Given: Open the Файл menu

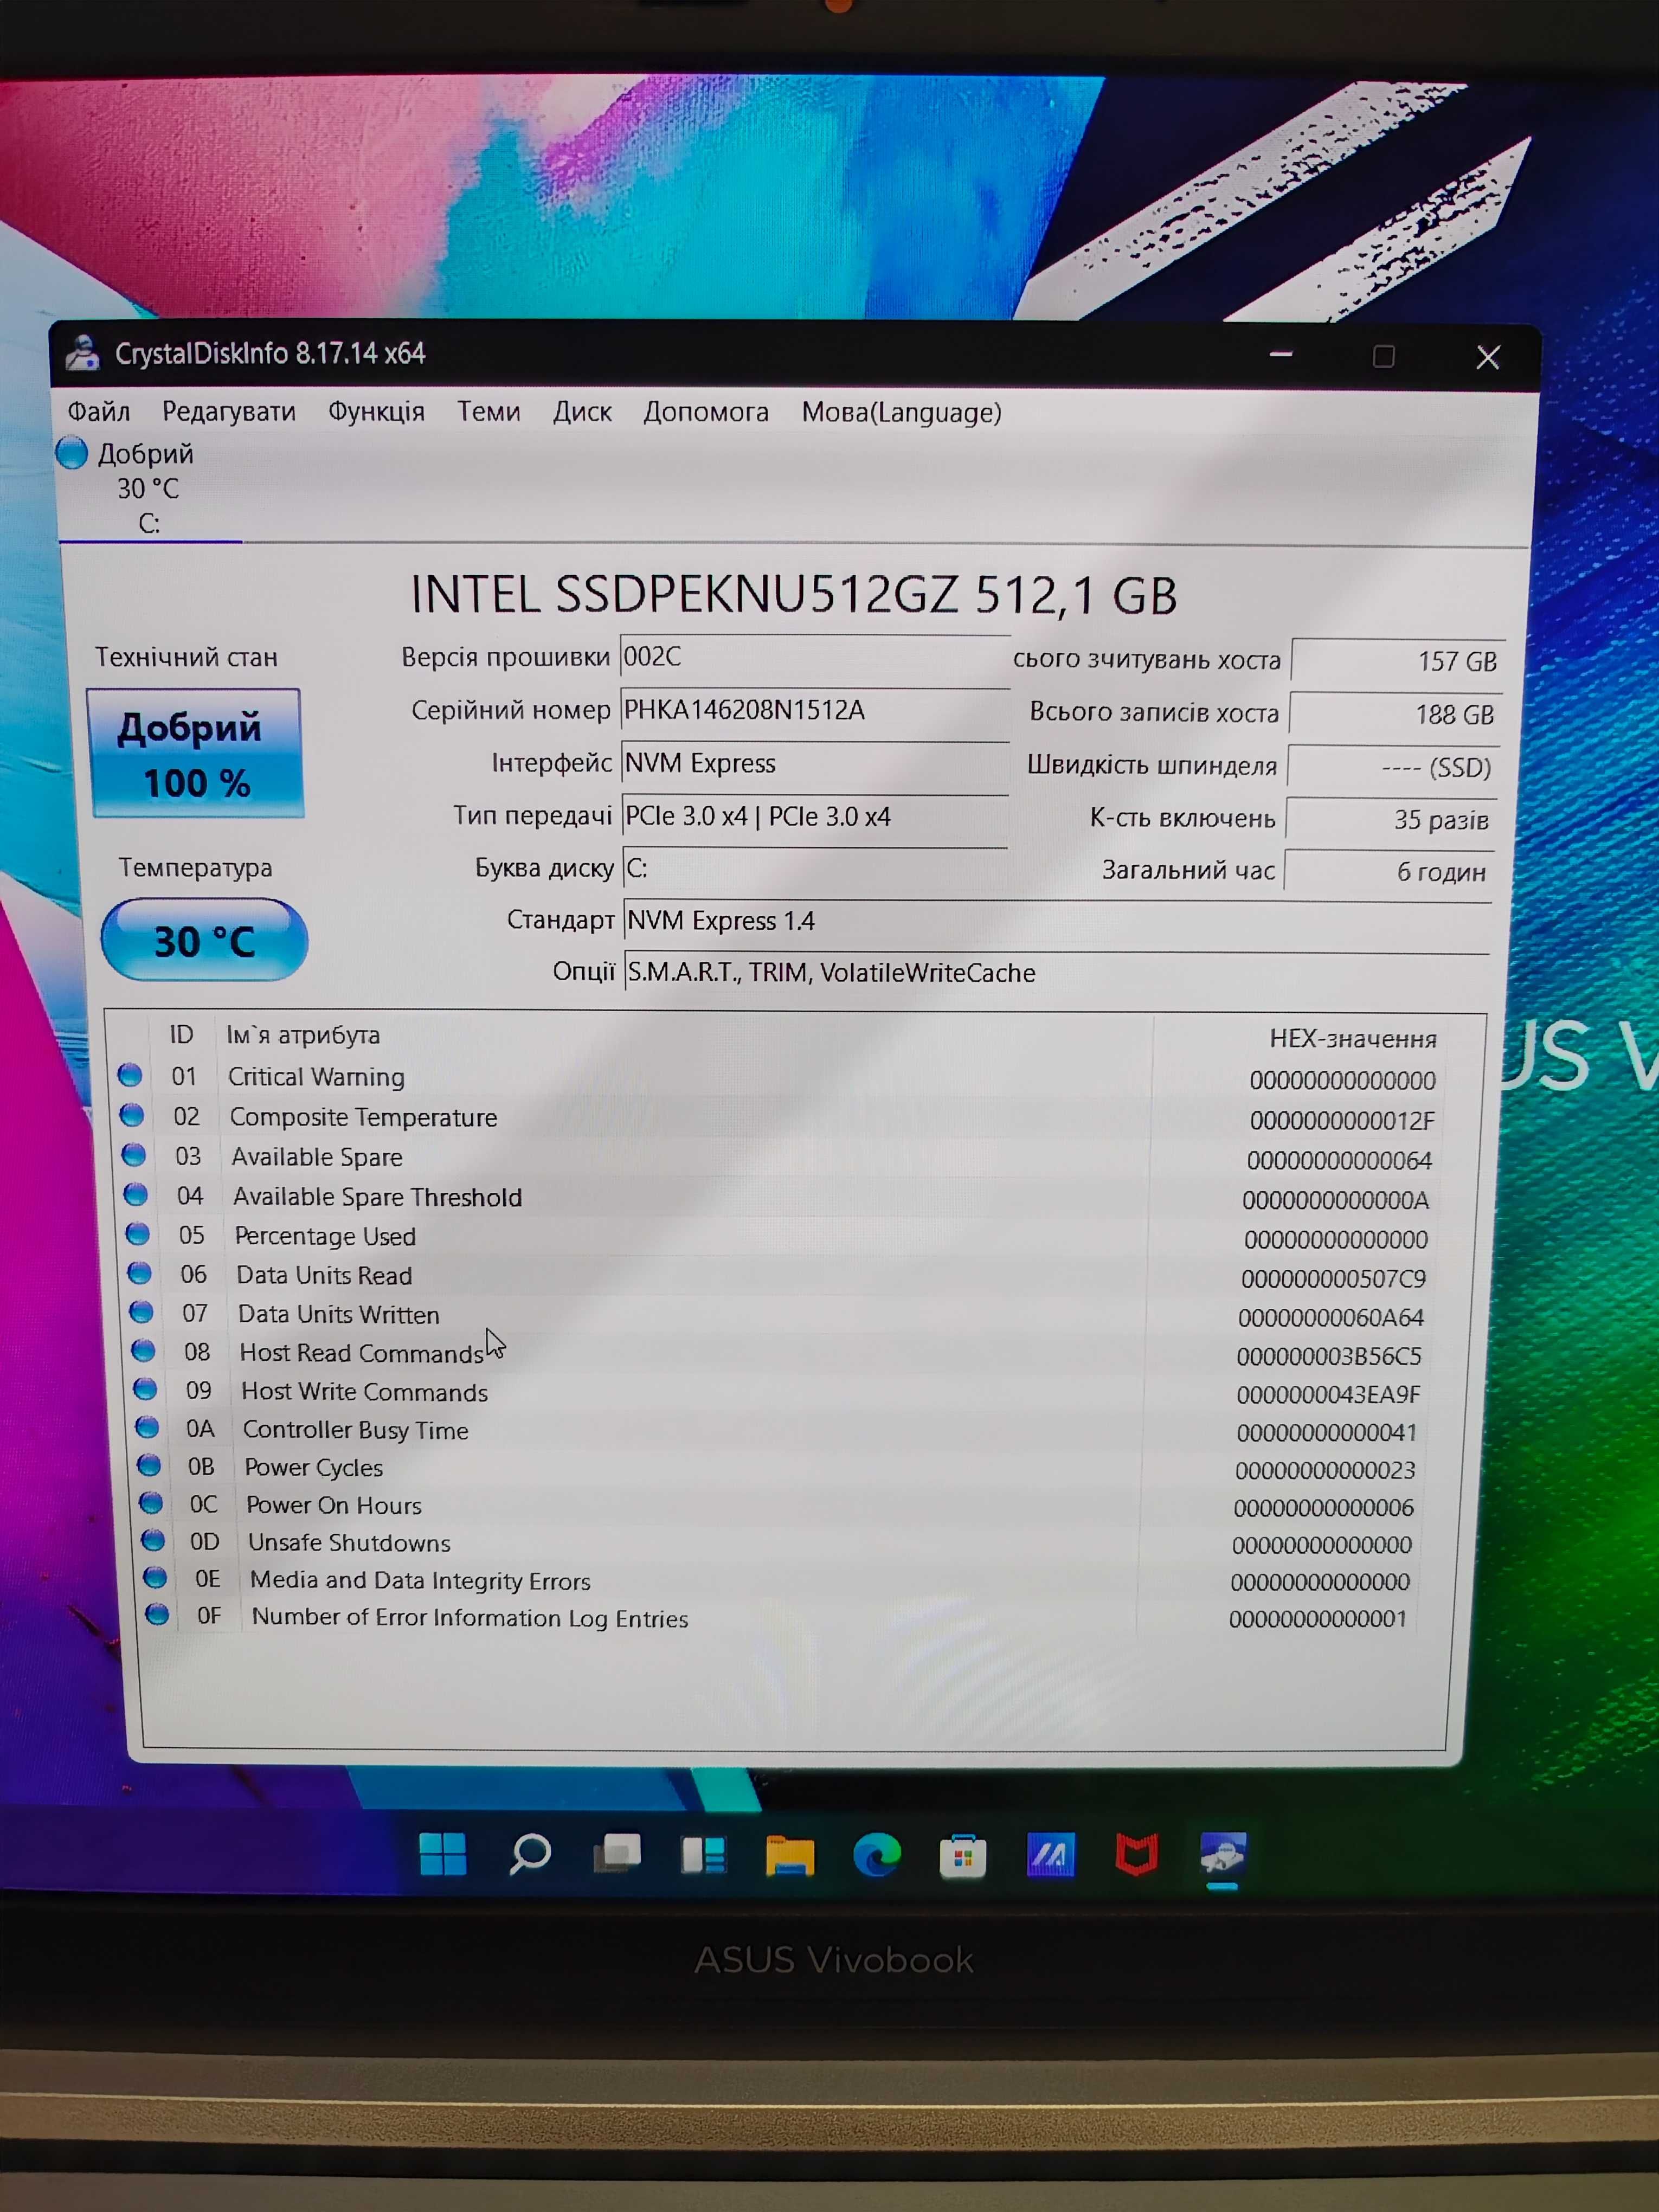Looking at the screenshot, I should [x=98, y=411].
